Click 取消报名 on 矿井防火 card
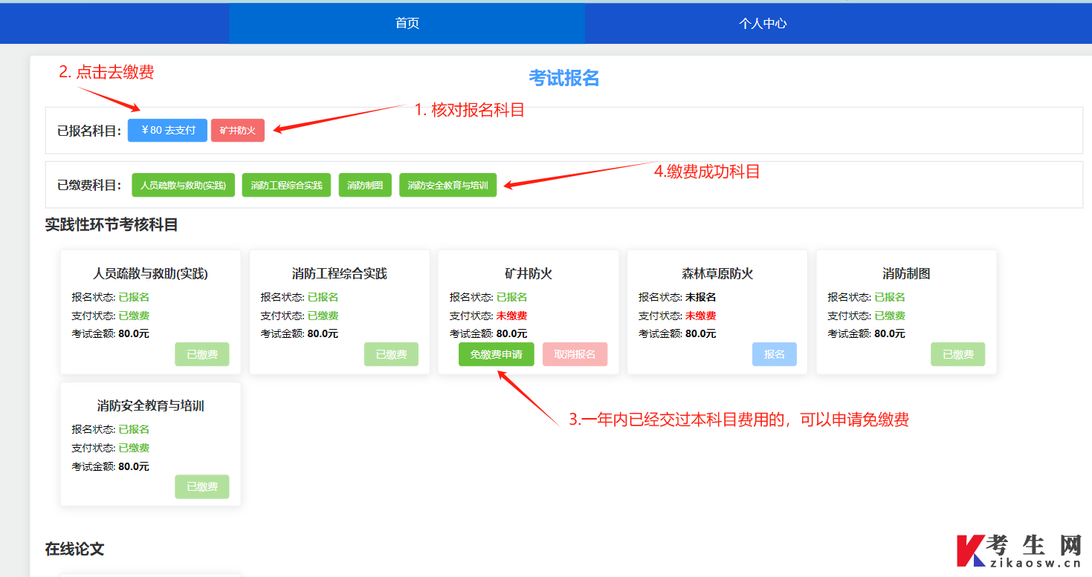 point(575,354)
